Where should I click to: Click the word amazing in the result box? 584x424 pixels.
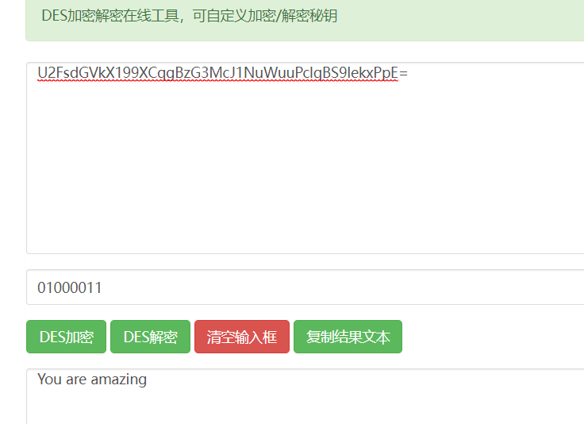[118, 380]
